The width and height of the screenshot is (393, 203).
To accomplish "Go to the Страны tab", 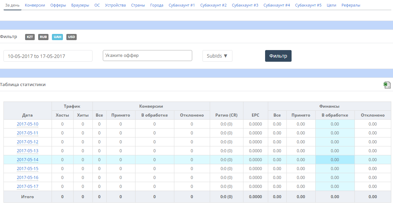I will pyautogui.click(x=138, y=5).
